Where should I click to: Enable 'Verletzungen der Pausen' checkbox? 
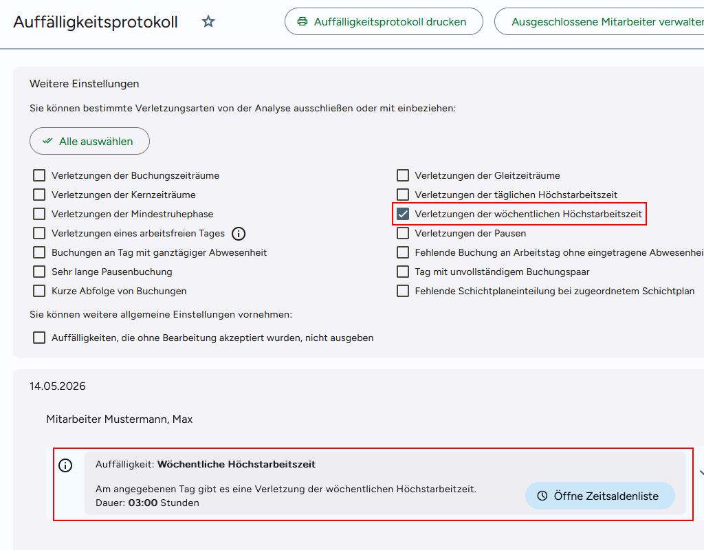point(403,233)
